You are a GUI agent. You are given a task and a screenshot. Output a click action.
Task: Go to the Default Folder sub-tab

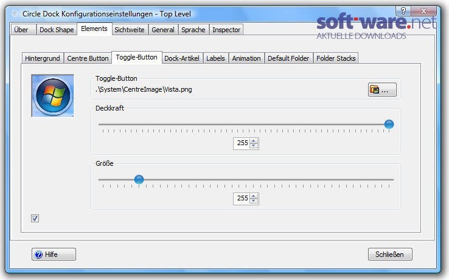(x=288, y=58)
